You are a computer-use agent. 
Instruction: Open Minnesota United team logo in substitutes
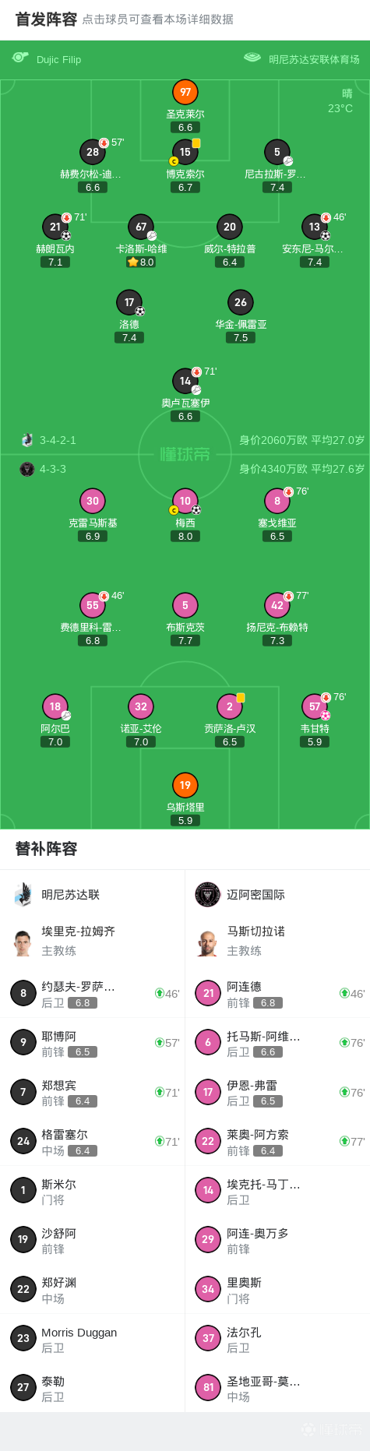tap(23, 894)
